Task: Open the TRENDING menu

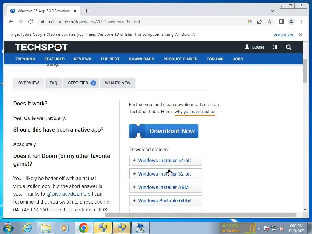Action: coord(25,59)
